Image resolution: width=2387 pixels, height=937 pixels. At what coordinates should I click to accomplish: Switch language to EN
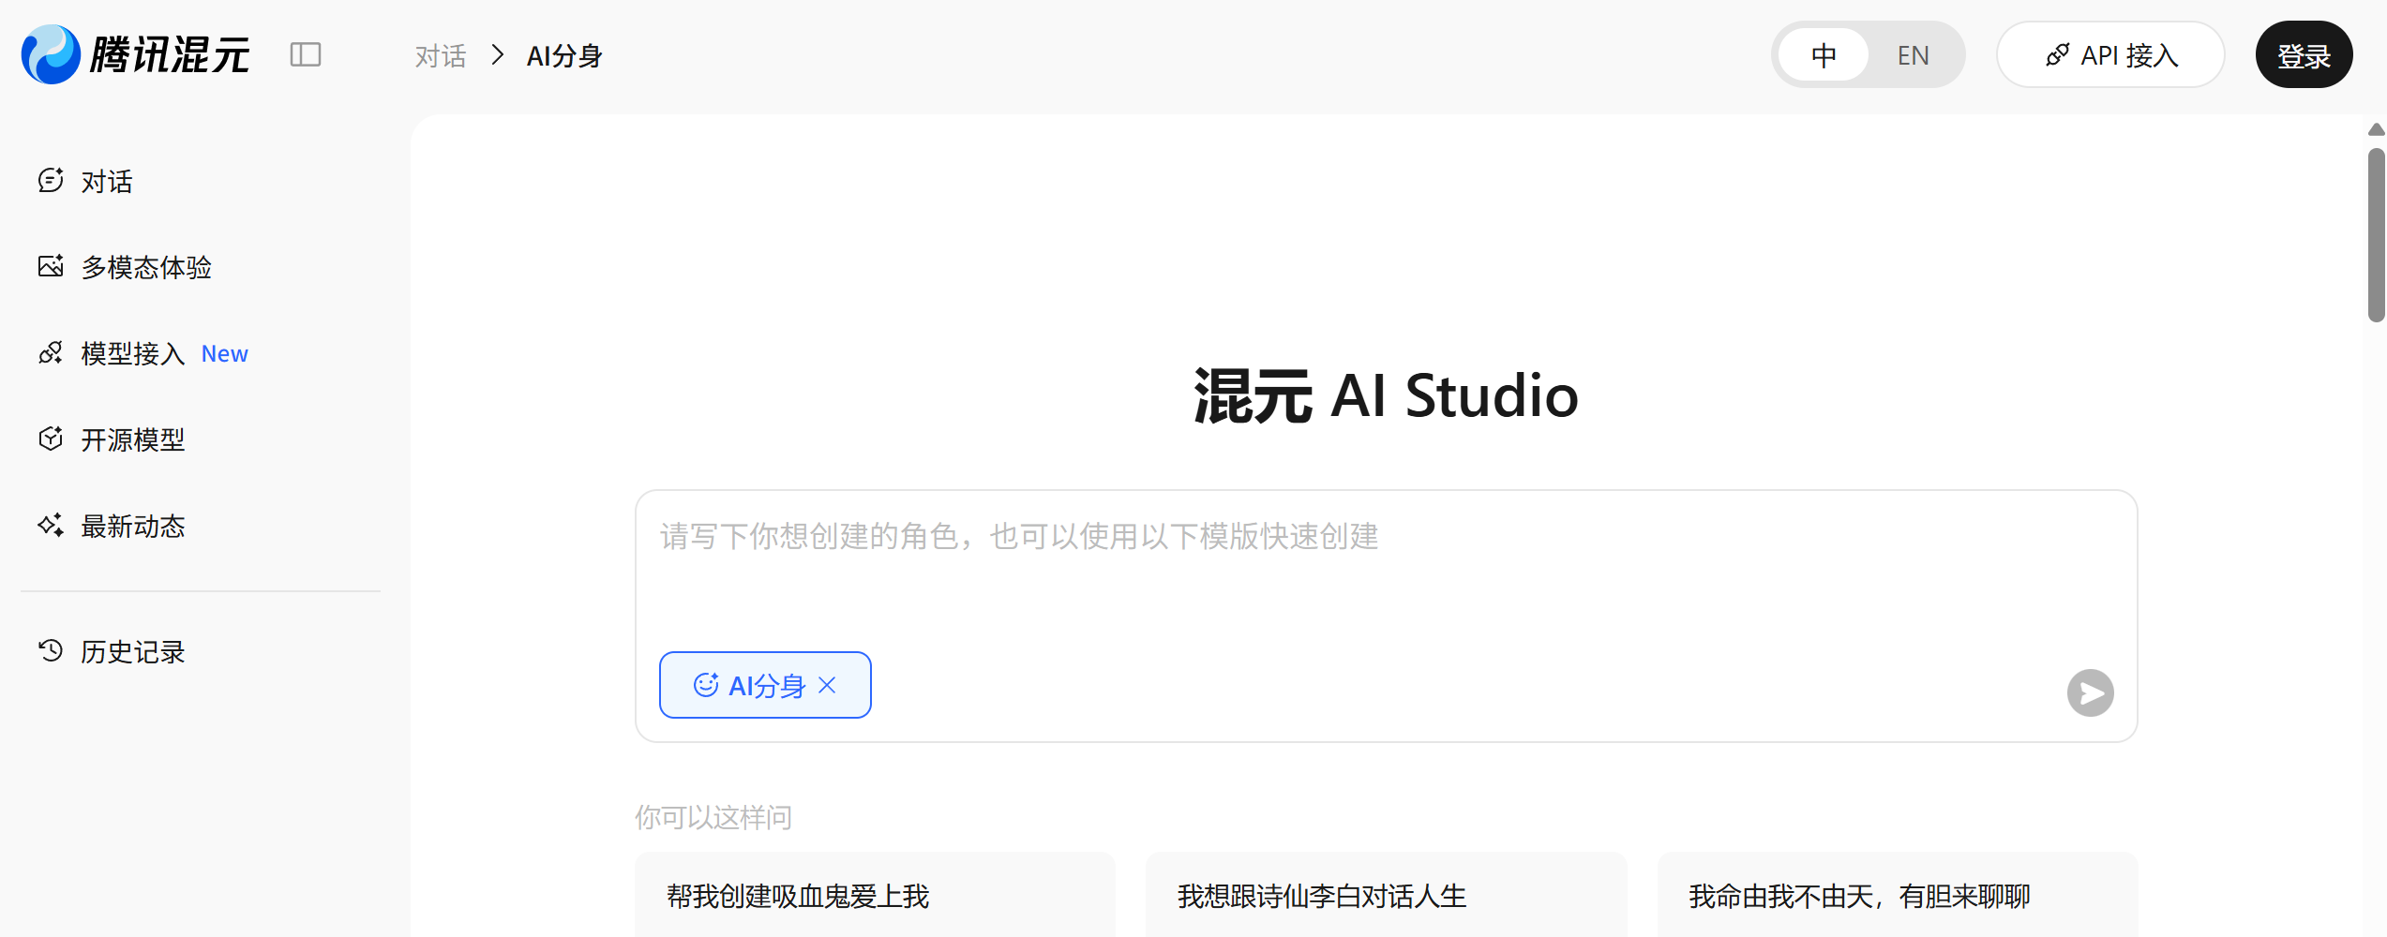click(x=1913, y=55)
